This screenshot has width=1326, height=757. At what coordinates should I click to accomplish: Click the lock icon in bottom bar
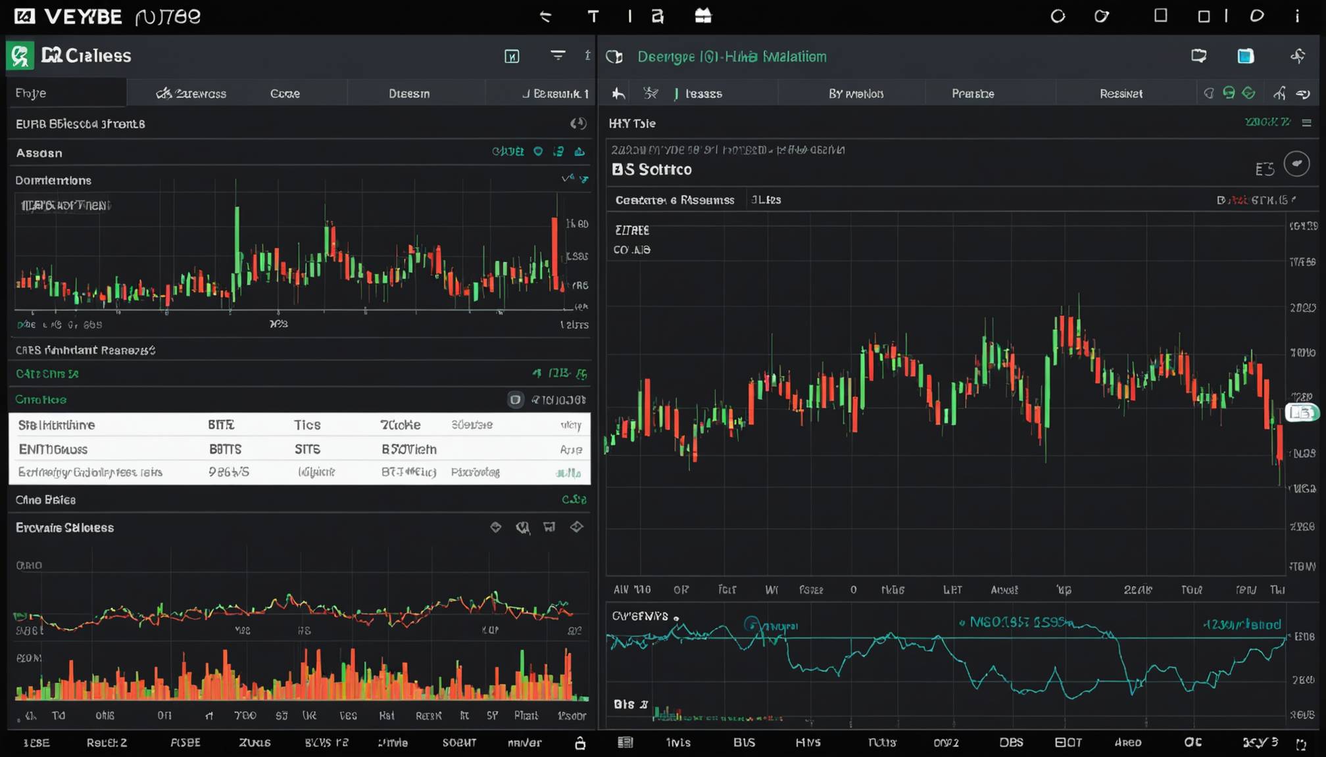pyautogui.click(x=580, y=743)
